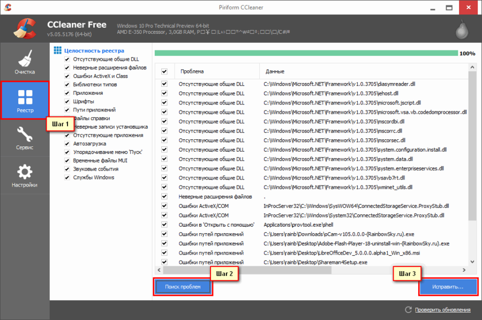This screenshot has height=320, width=482.
Task: Click the Piriform pear icon
Action: (462, 29)
